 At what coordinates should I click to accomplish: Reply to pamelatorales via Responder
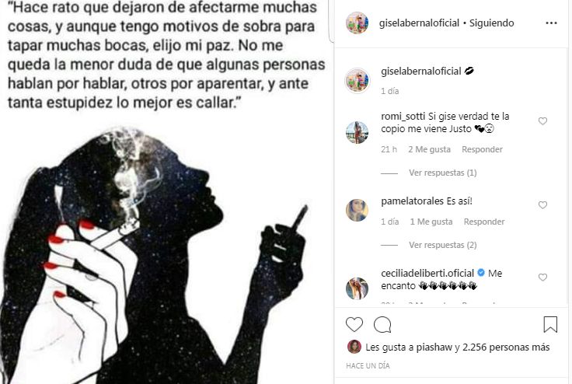click(x=484, y=222)
